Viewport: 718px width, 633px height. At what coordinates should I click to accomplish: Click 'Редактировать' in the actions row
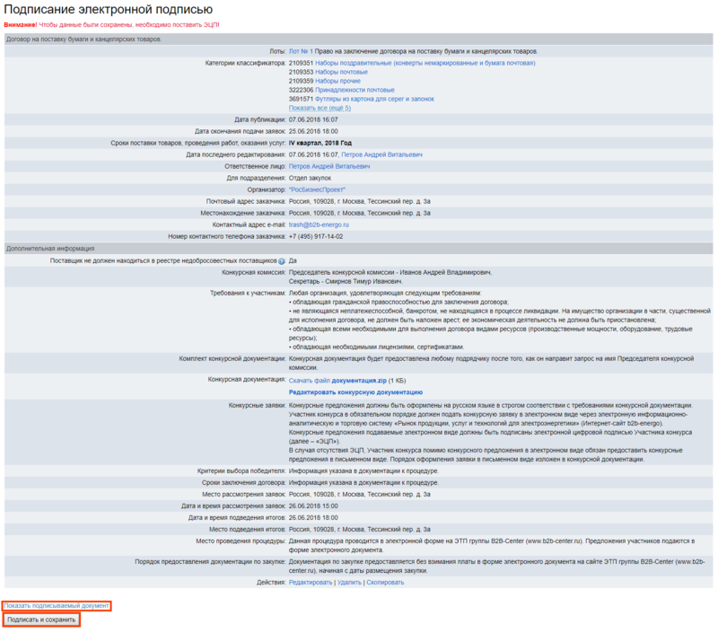click(x=311, y=582)
